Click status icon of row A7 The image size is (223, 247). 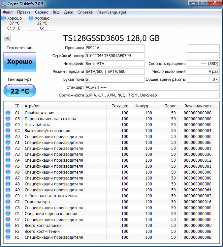(8, 178)
